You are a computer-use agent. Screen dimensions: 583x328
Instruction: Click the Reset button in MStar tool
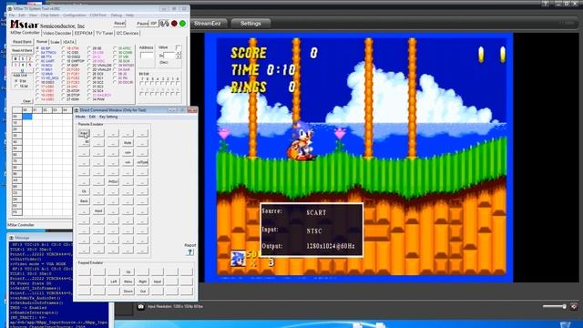coord(119,24)
